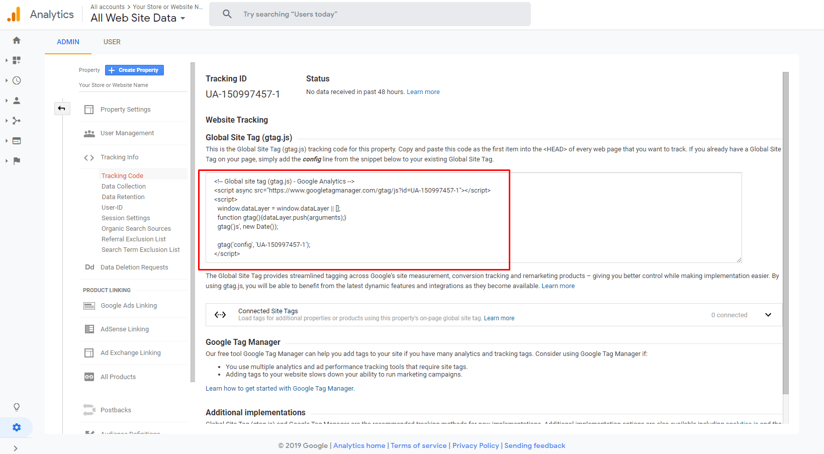Open Google Ads Linking
Viewport: 824px width, 454px height.
[128, 306]
